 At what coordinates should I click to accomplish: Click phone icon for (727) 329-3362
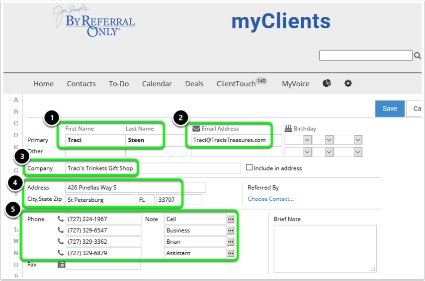pos(61,241)
